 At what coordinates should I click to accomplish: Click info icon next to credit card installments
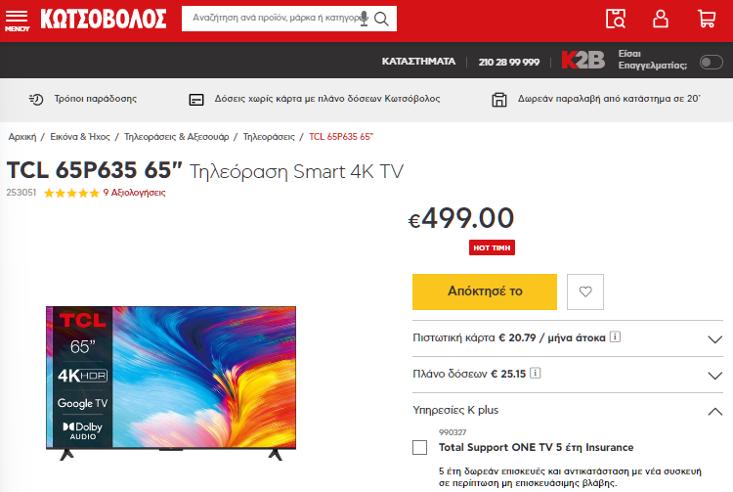click(x=615, y=336)
